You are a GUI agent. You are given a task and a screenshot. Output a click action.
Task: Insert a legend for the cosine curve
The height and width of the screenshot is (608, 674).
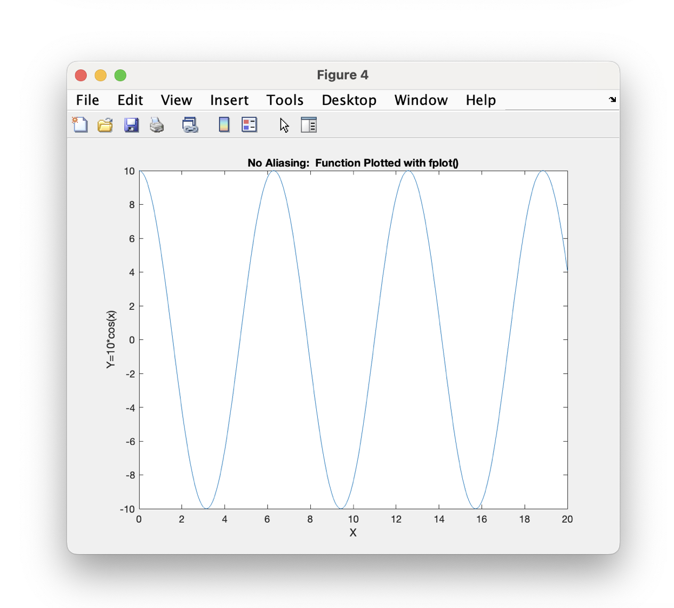click(249, 125)
